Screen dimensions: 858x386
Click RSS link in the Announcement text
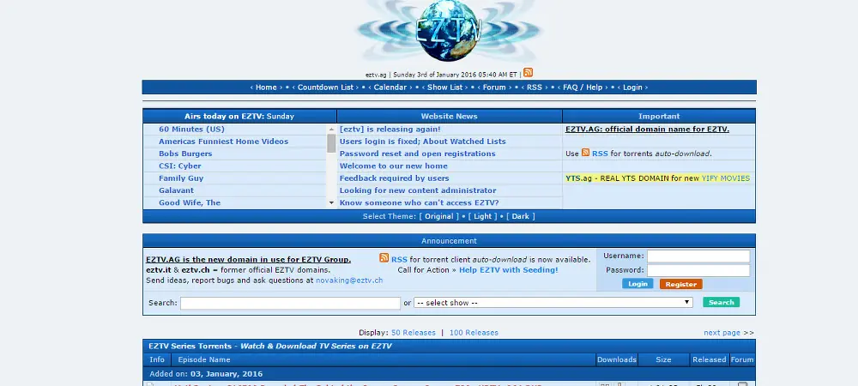pos(399,260)
